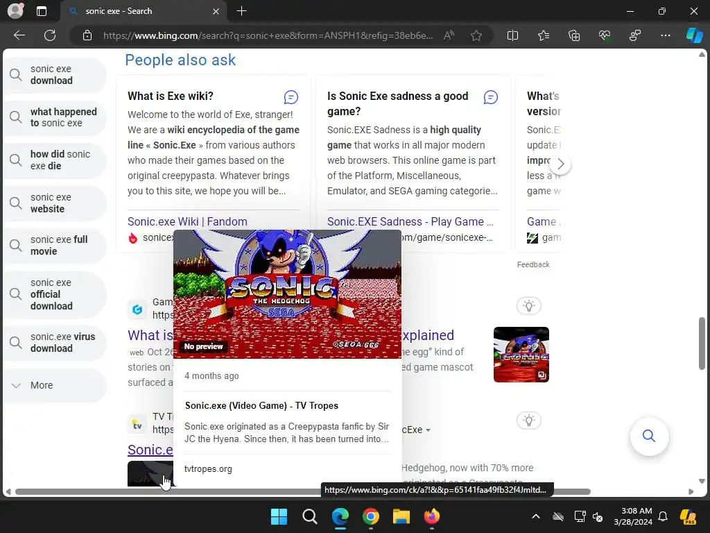Click scroll-up arrow of page scrollbar
This screenshot has width=710, height=533.
tap(702, 55)
